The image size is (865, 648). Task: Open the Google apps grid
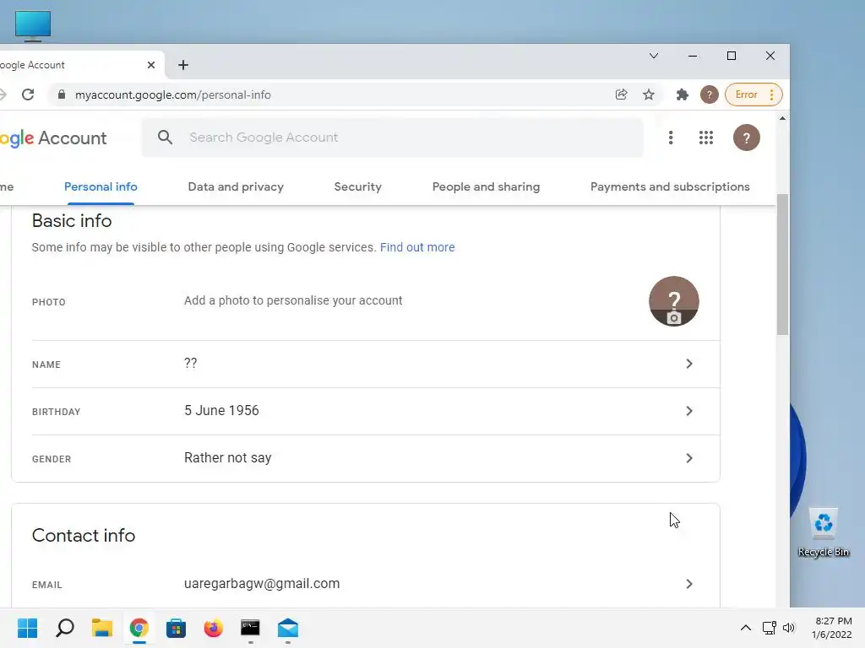[706, 138]
